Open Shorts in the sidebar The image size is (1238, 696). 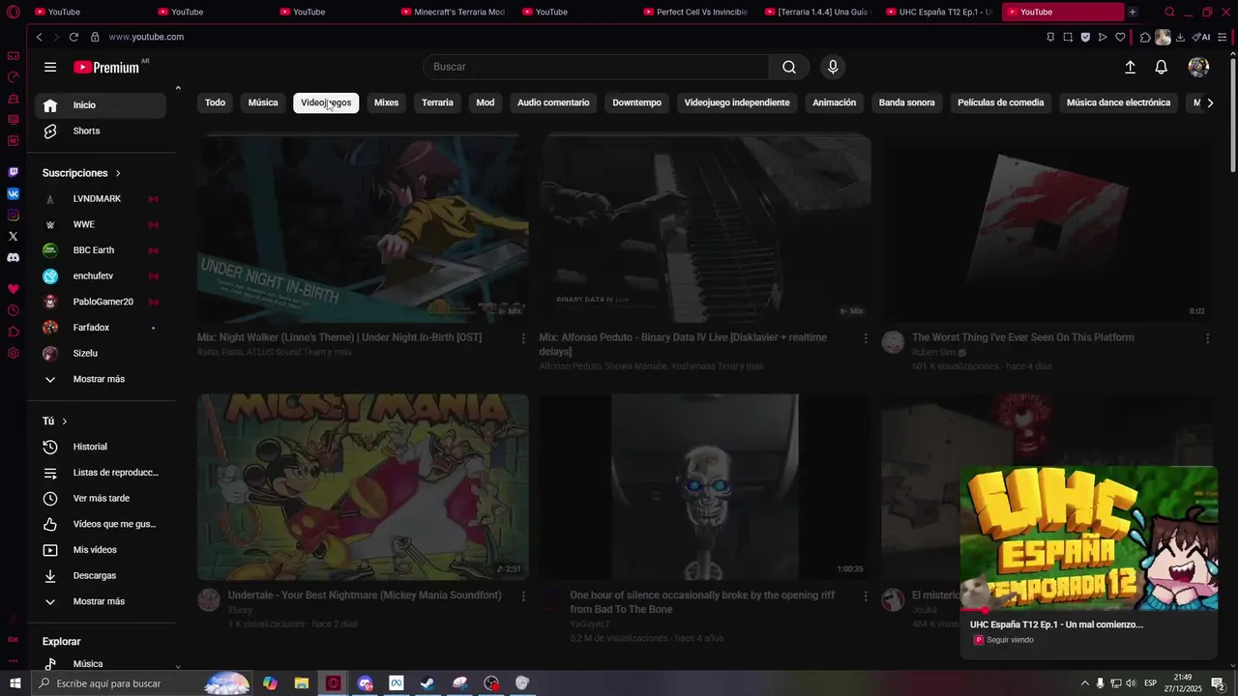coord(101,130)
